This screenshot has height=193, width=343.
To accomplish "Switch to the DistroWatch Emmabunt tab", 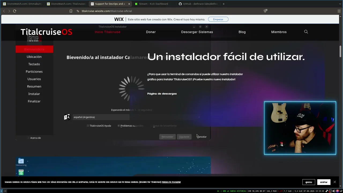I will [x=22, y=4].
